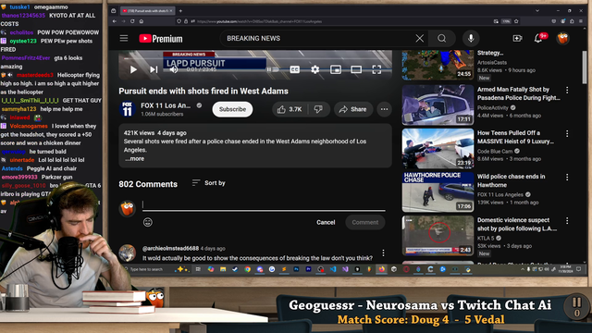Open Chrome from the taskbar
Image resolution: width=592 pixels, height=333 pixels.
pos(247,269)
